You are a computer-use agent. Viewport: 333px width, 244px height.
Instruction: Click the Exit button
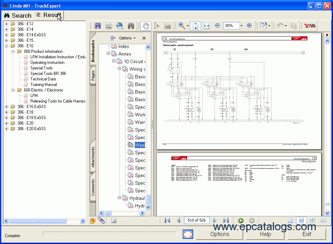307,234
